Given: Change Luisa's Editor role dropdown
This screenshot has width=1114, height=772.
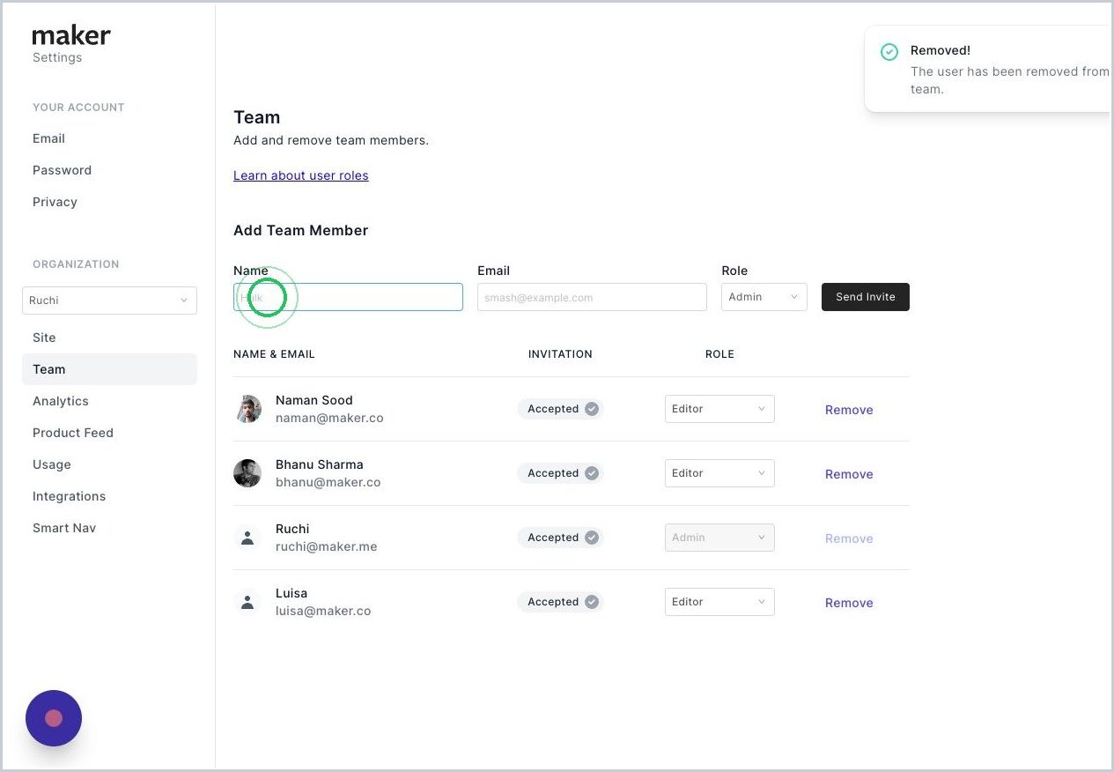Looking at the screenshot, I should coord(719,602).
